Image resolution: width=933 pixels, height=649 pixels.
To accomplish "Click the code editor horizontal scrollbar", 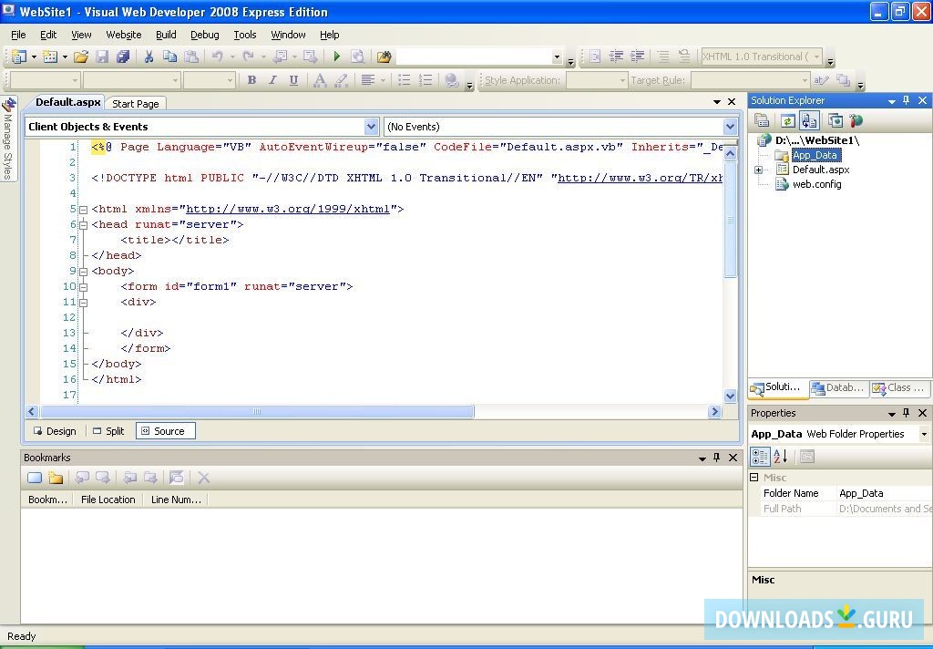I will (255, 411).
